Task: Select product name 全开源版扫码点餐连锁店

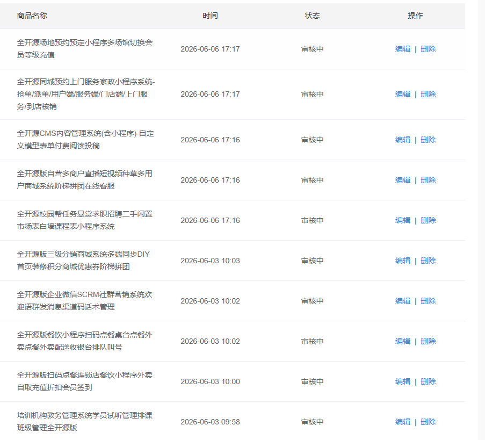Action: (85, 381)
